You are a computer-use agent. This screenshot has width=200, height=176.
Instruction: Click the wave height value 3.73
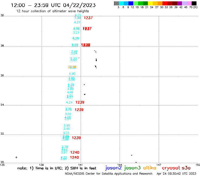pyautogui.click(x=66, y=133)
